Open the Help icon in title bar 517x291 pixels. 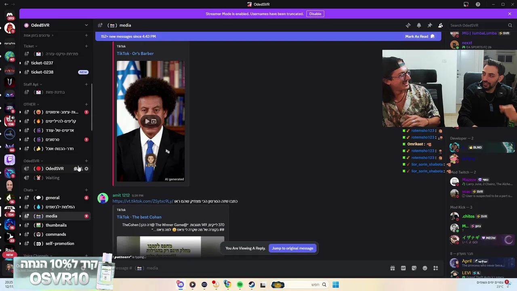click(478, 4)
